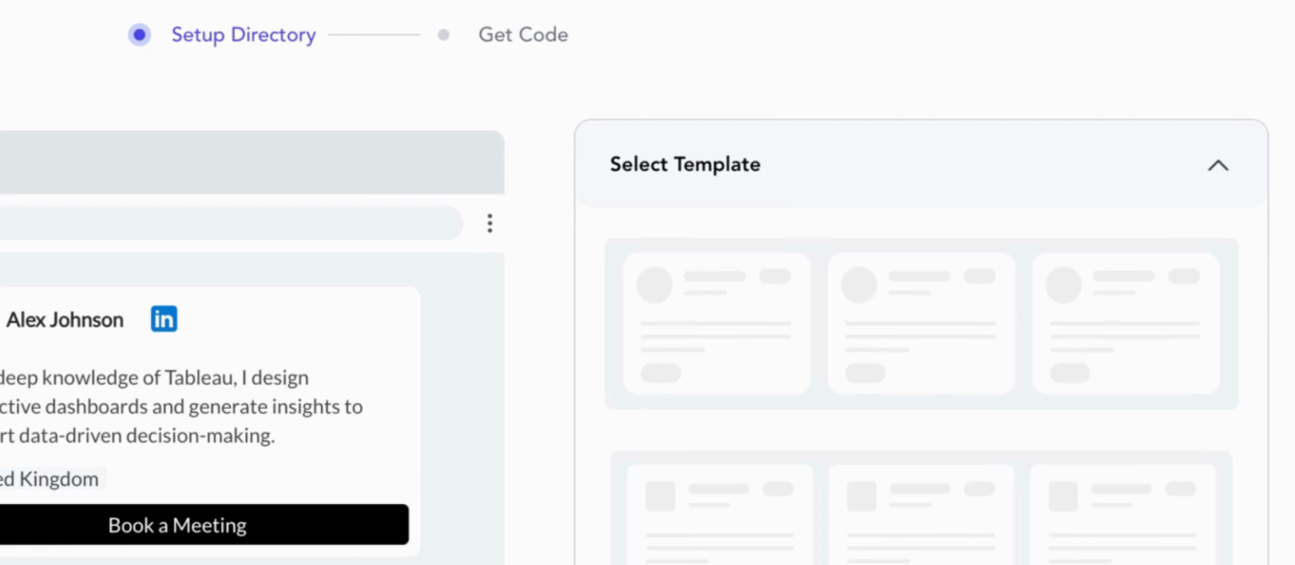
Task: Select right card of round-avatar template
Action: [1125, 323]
